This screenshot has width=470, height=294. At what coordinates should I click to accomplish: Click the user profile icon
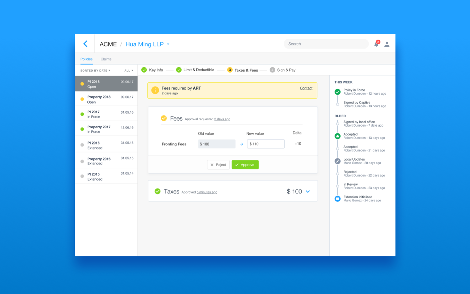[x=387, y=44]
